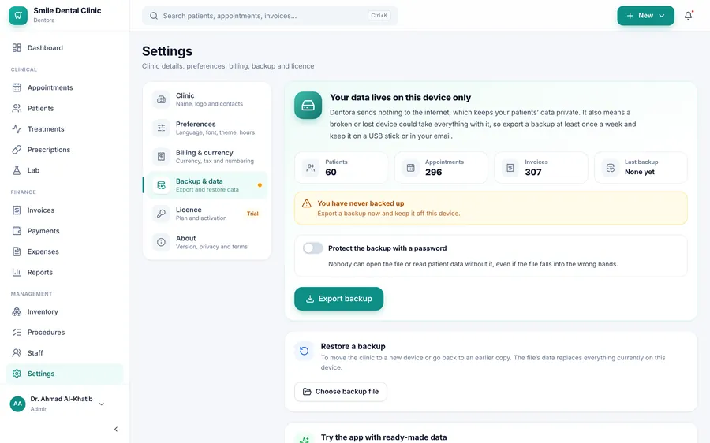The height and width of the screenshot is (443, 710).
Task: Click the Restore a backup refresh icon
Action: pos(305,351)
